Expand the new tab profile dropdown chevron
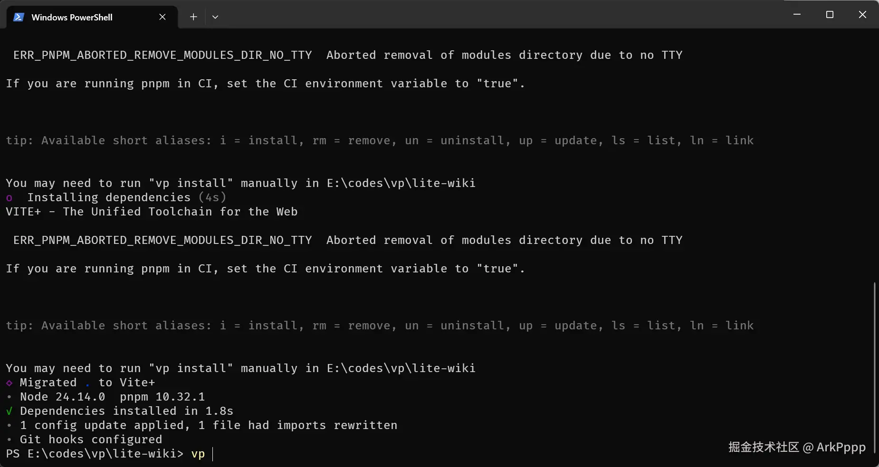The width and height of the screenshot is (879, 467). 215,17
